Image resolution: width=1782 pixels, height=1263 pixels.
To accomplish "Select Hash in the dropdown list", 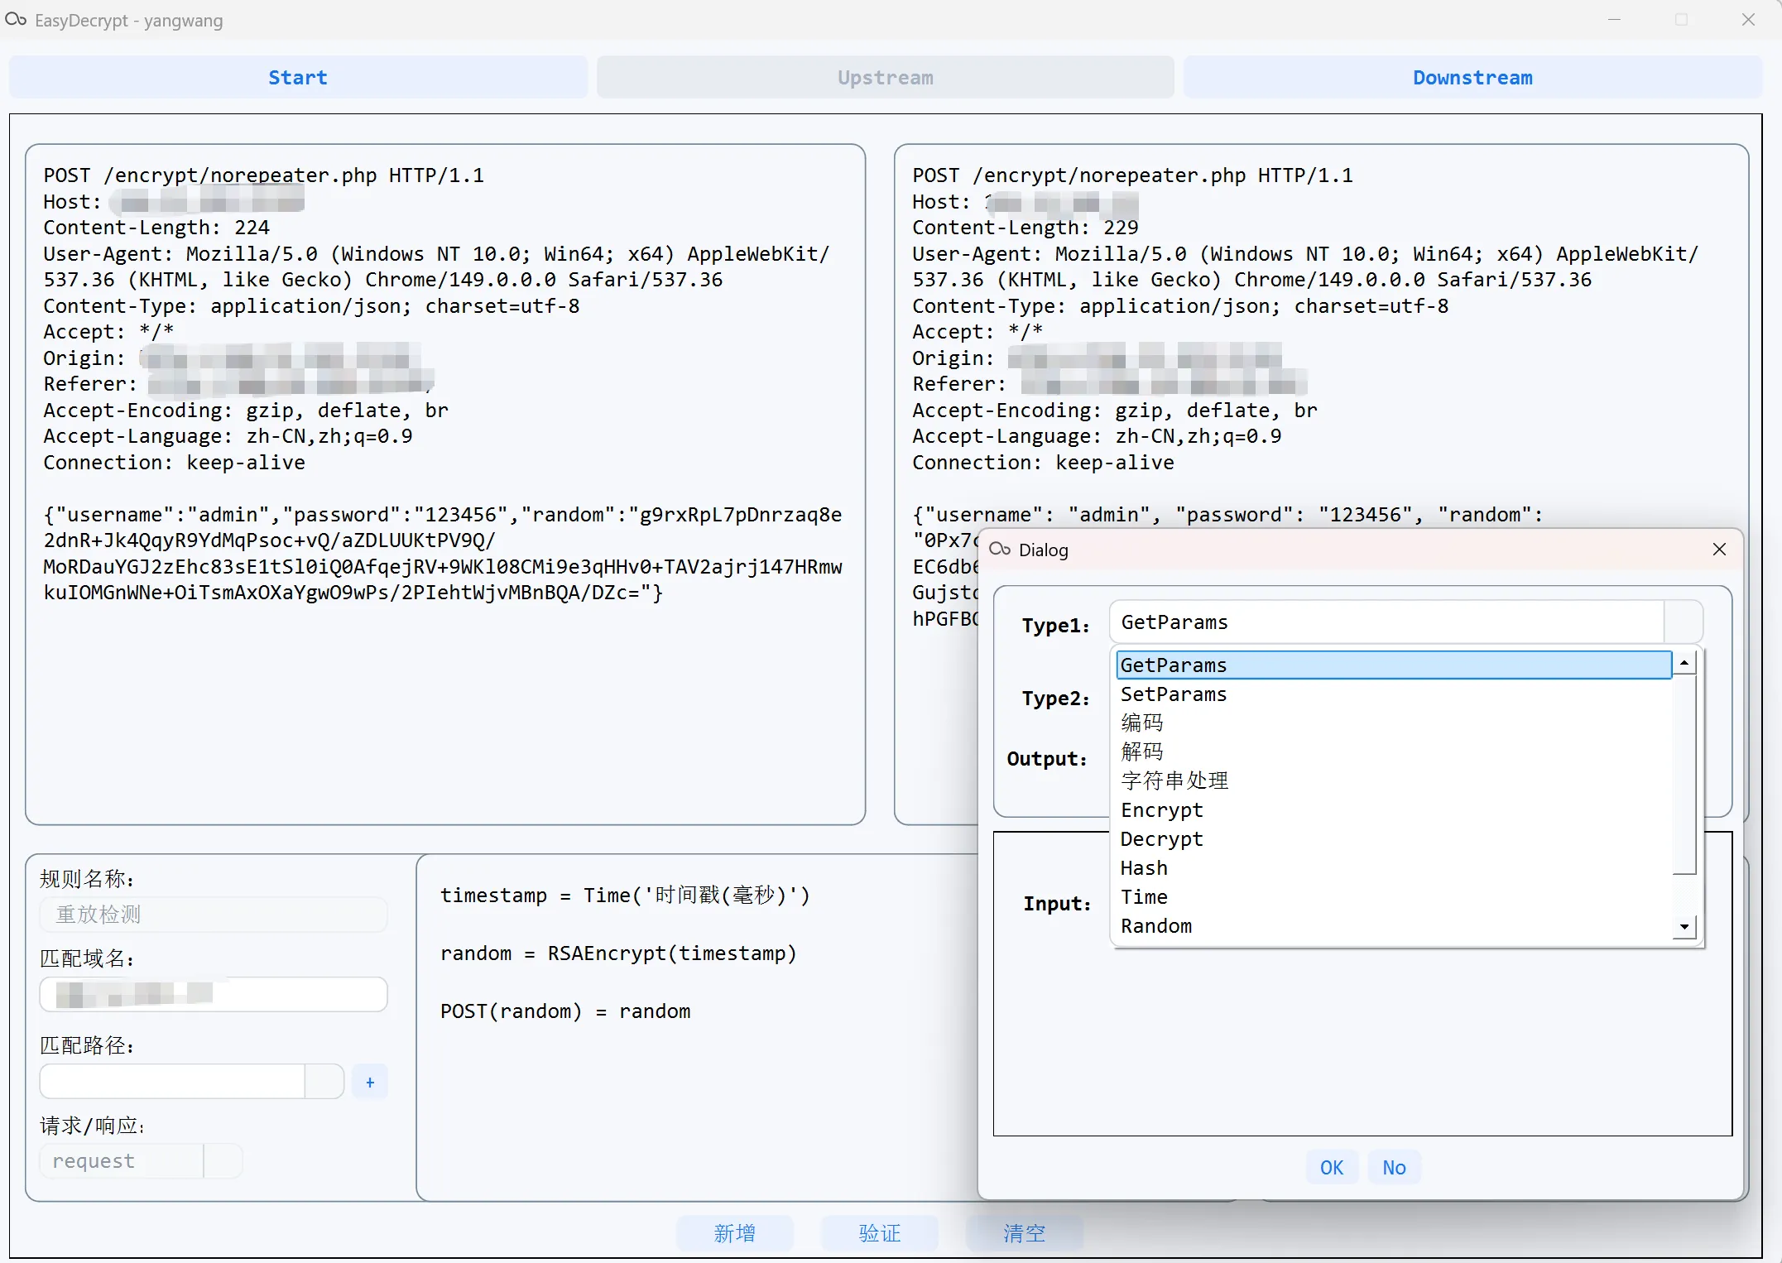I will pos(1394,867).
